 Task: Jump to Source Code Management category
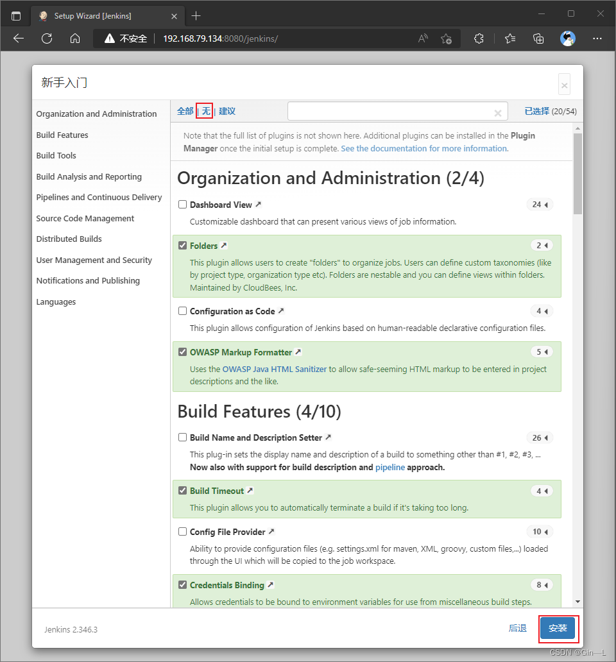(x=85, y=218)
